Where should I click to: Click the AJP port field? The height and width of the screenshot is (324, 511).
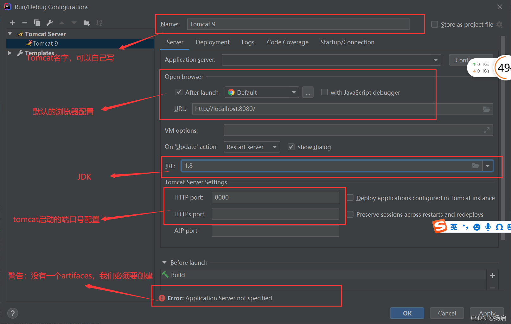click(x=275, y=231)
